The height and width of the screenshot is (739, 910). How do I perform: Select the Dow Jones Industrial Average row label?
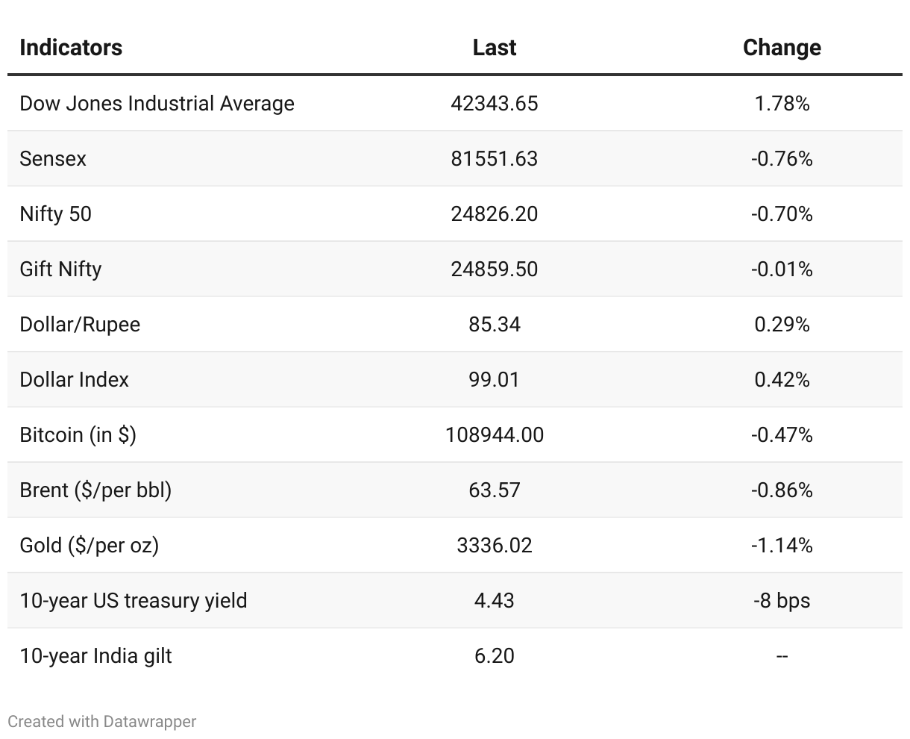157,103
